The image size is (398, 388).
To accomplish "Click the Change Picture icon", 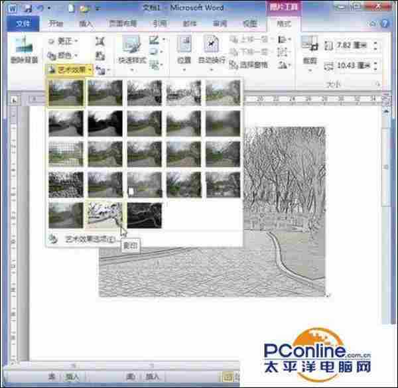I will coord(100,56).
